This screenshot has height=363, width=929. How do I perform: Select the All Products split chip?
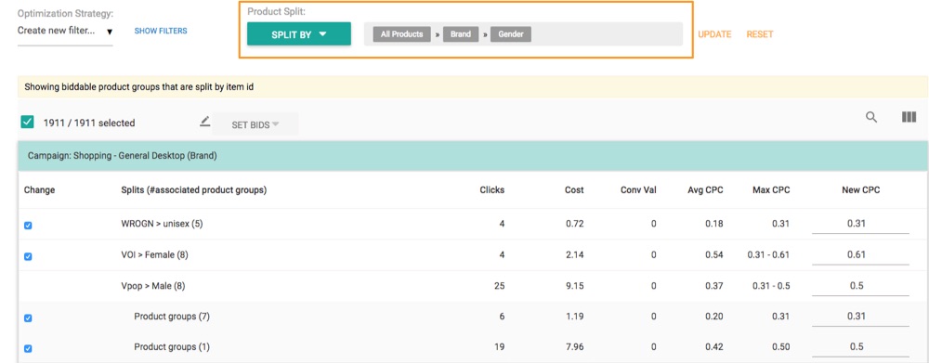(401, 34)
